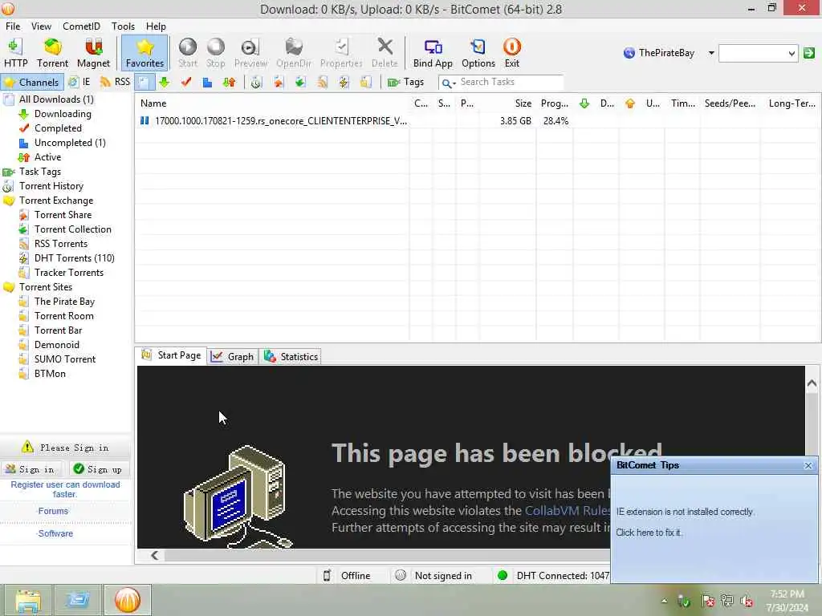The width and height of the screenshot is (822, 616).
Task: Click the Start Page scroll up arrow
Action: [x=812, y=383]
